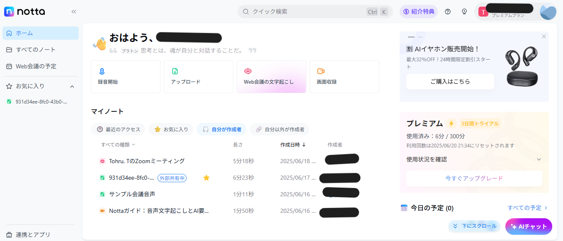Open すべてのノート in sidebar
563x241 pixels.
click(x=36, y=50)
